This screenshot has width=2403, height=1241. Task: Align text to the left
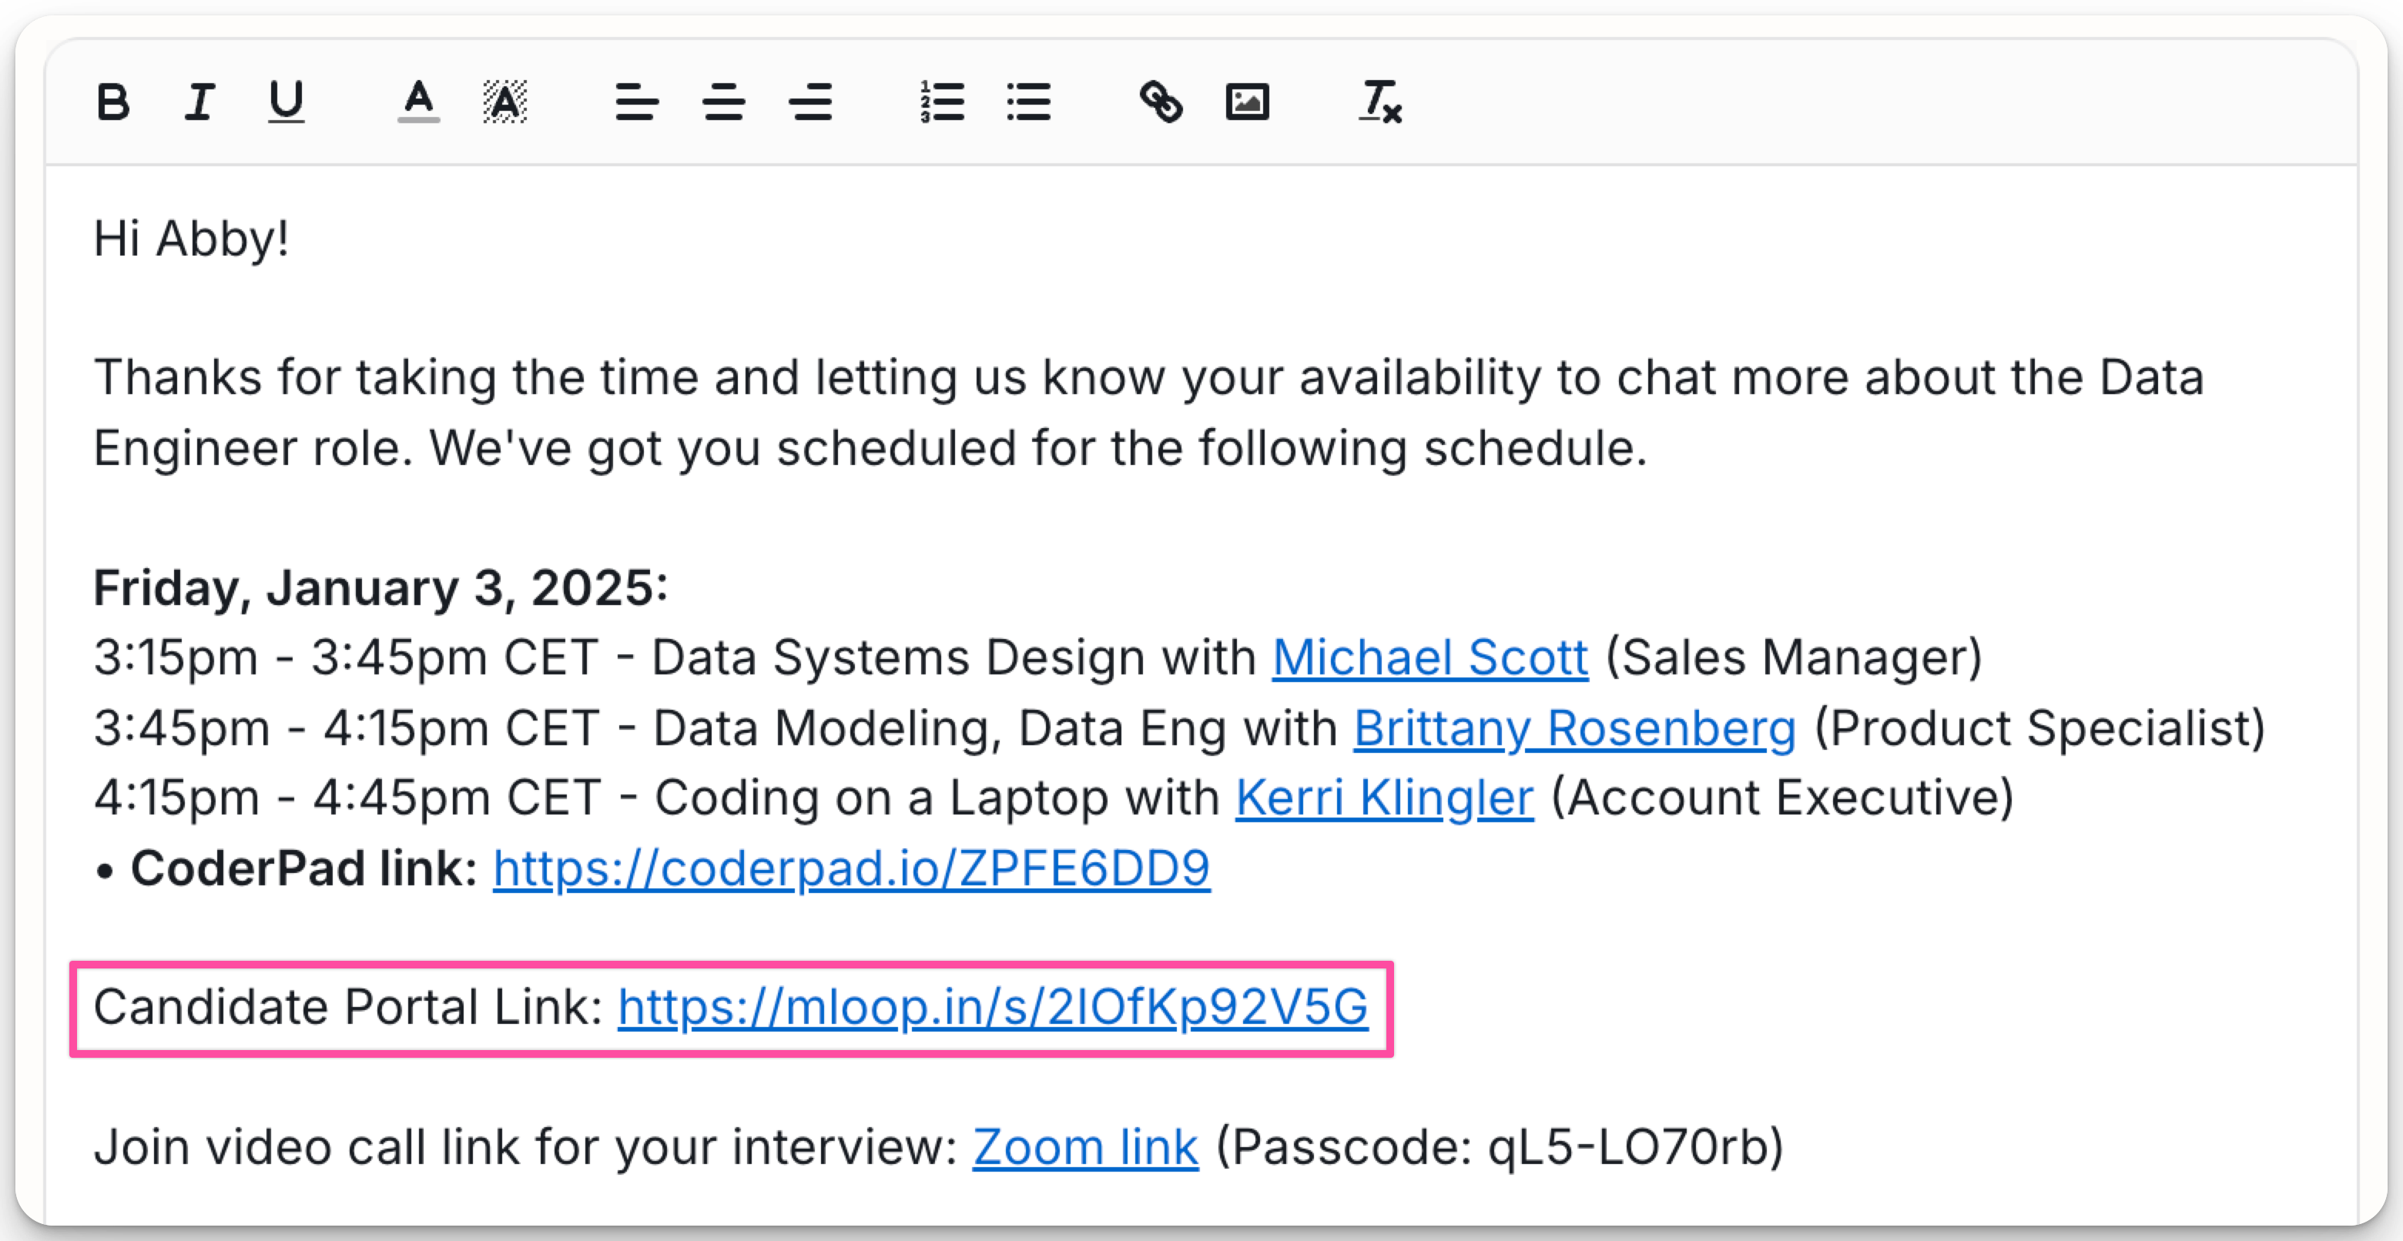[637, 102]
